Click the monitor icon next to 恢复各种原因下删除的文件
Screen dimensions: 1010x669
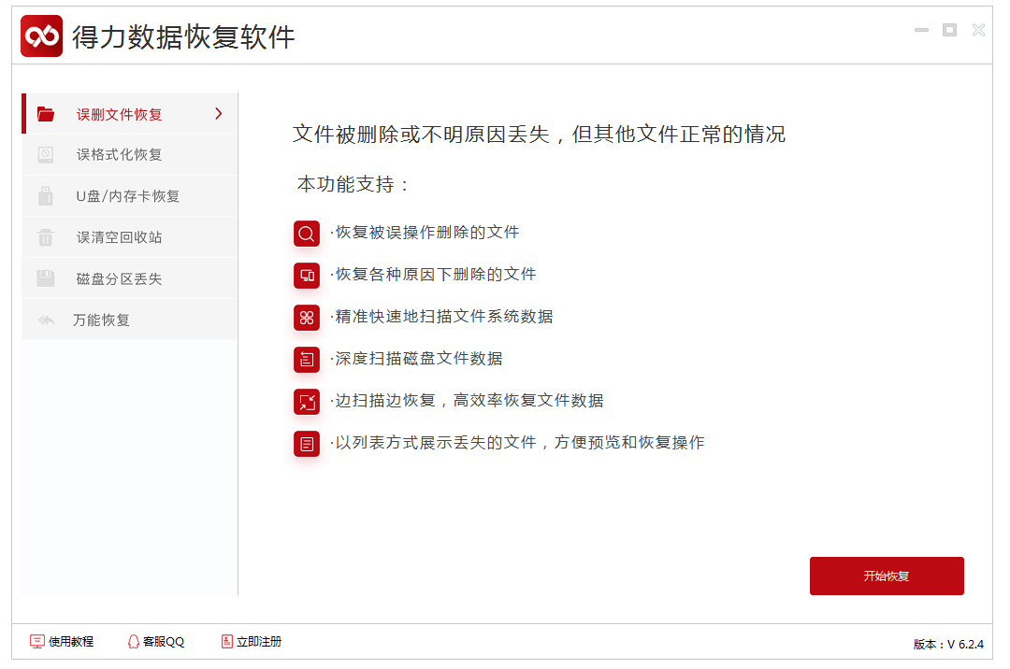[x=307, y=276]
